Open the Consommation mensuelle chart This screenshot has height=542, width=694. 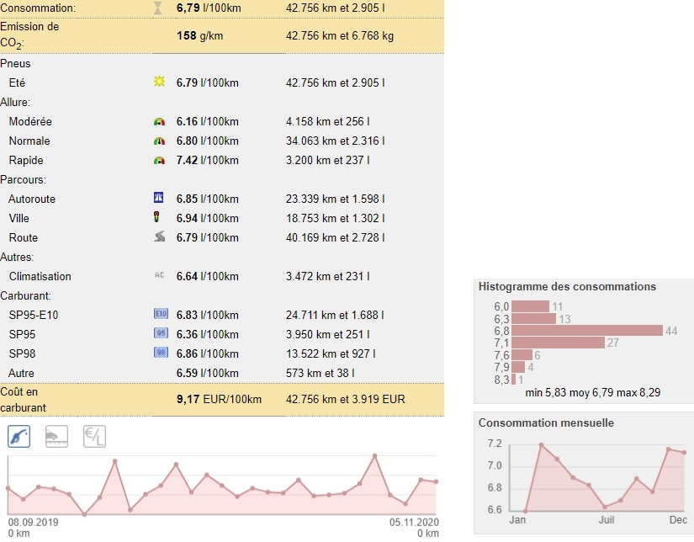pos(583,476)
